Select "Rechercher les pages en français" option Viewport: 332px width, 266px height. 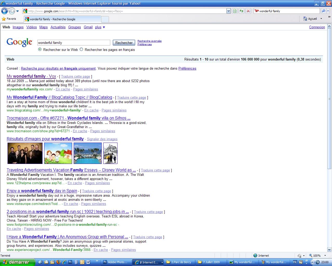81,49
